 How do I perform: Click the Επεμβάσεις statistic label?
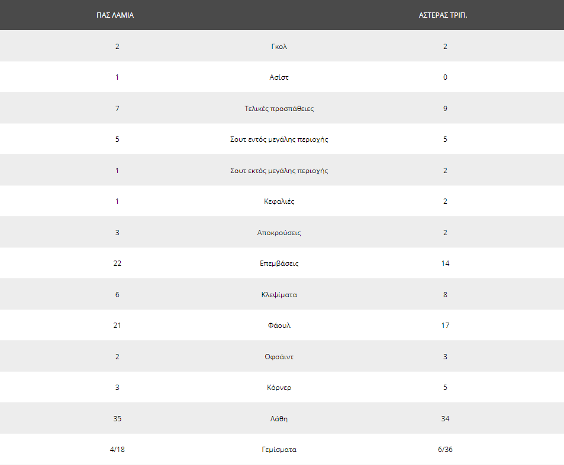coord(279,264)
